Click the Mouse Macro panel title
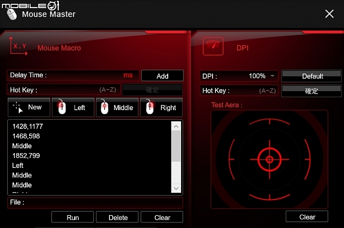Viewport: 344px width, 228px height. (59, 48)
